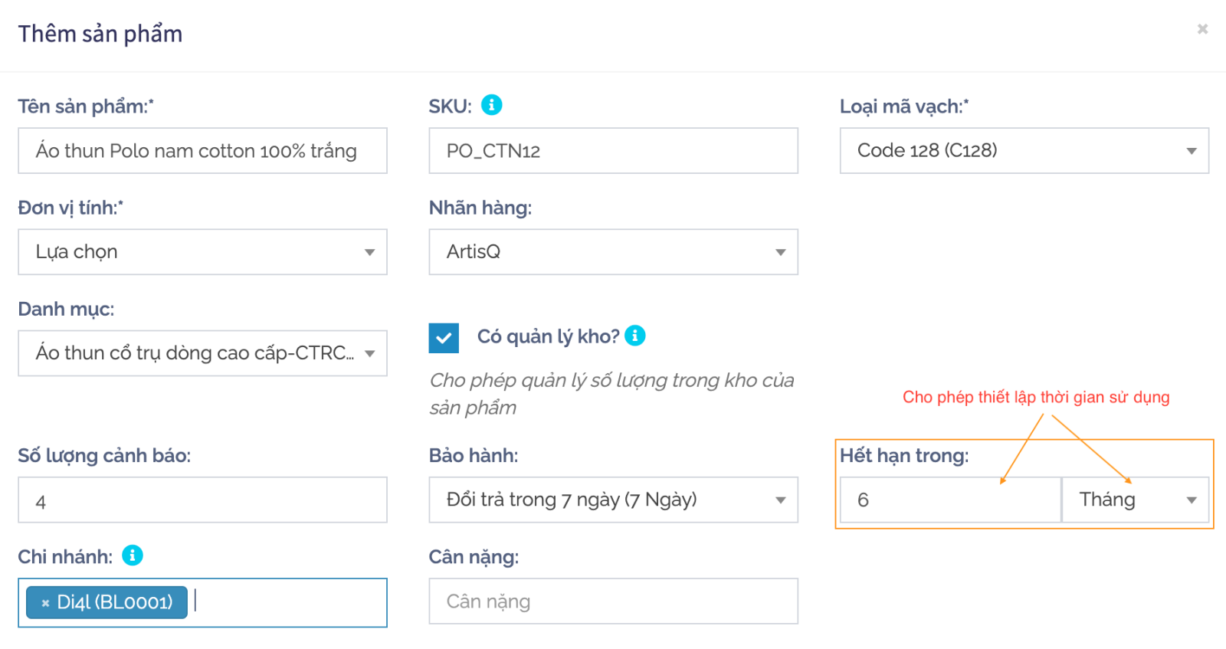The width and height of the screenshot is (1226, 649).
Task: Open the Loại mã vạch dropdown
Action: click(x=1024, y=151)
